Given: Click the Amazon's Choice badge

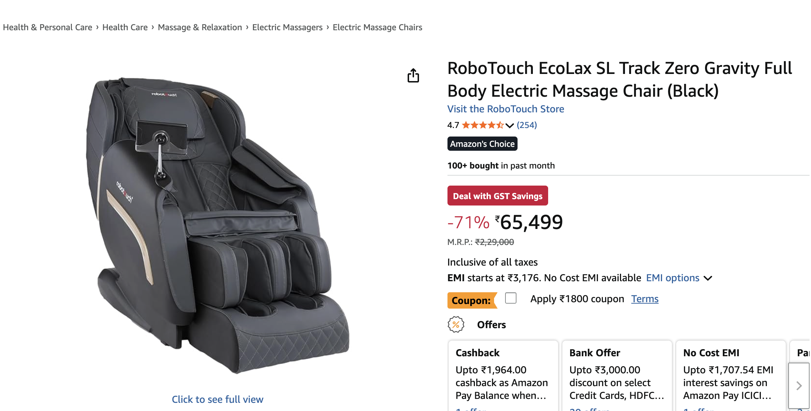Looking at the screenshot, I should [482, 144].
